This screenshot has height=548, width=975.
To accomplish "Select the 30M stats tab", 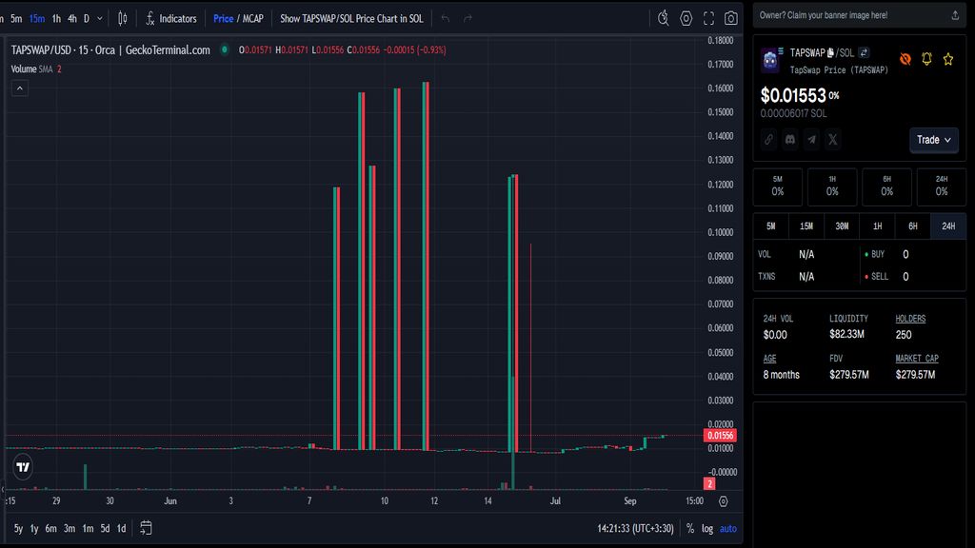I will (x=842, y=226).
